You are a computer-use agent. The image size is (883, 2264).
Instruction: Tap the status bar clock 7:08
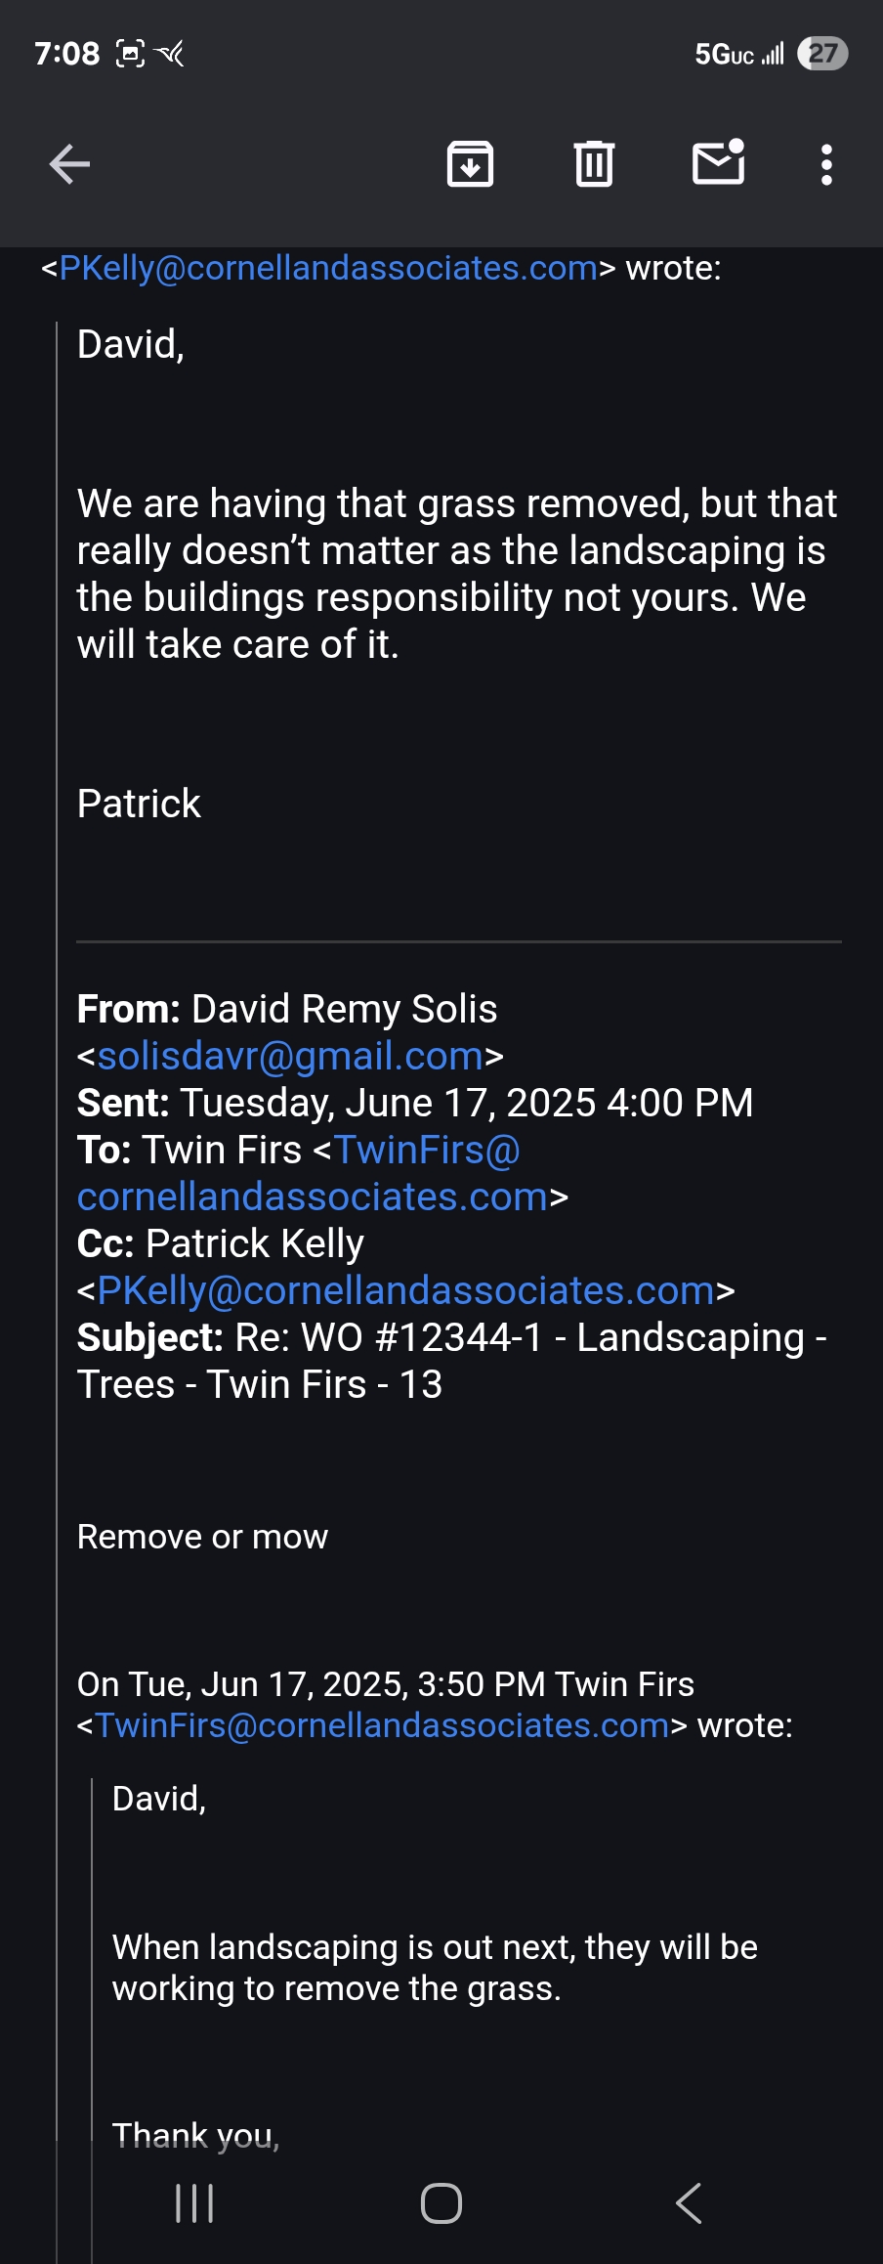tap(66, 53)
